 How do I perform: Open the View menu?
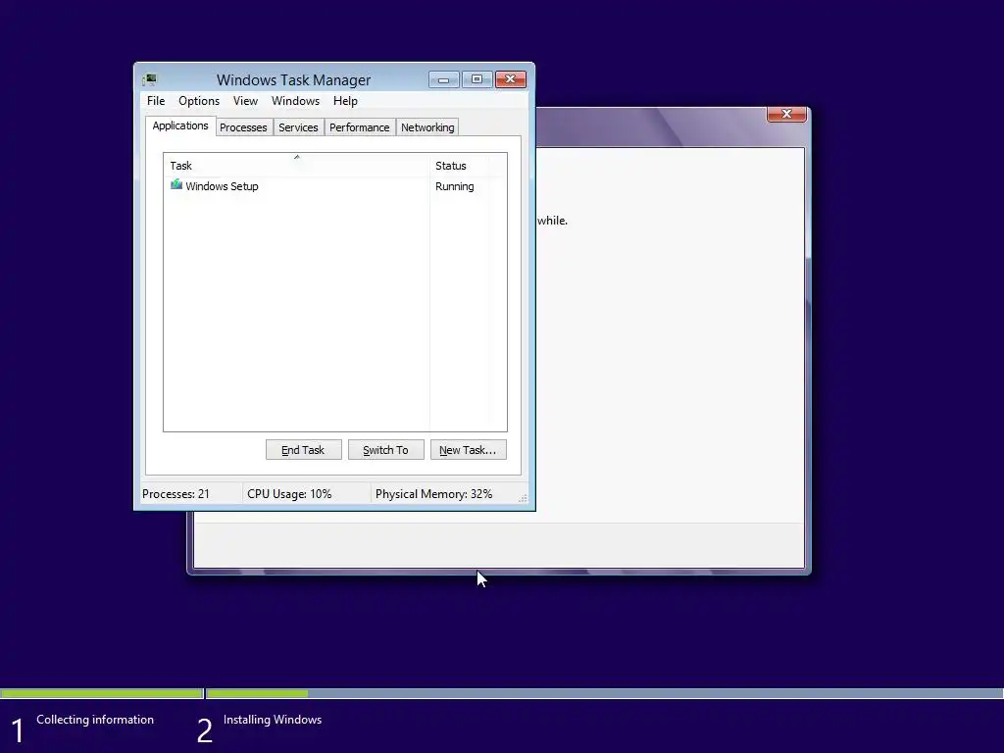(245, 101)
